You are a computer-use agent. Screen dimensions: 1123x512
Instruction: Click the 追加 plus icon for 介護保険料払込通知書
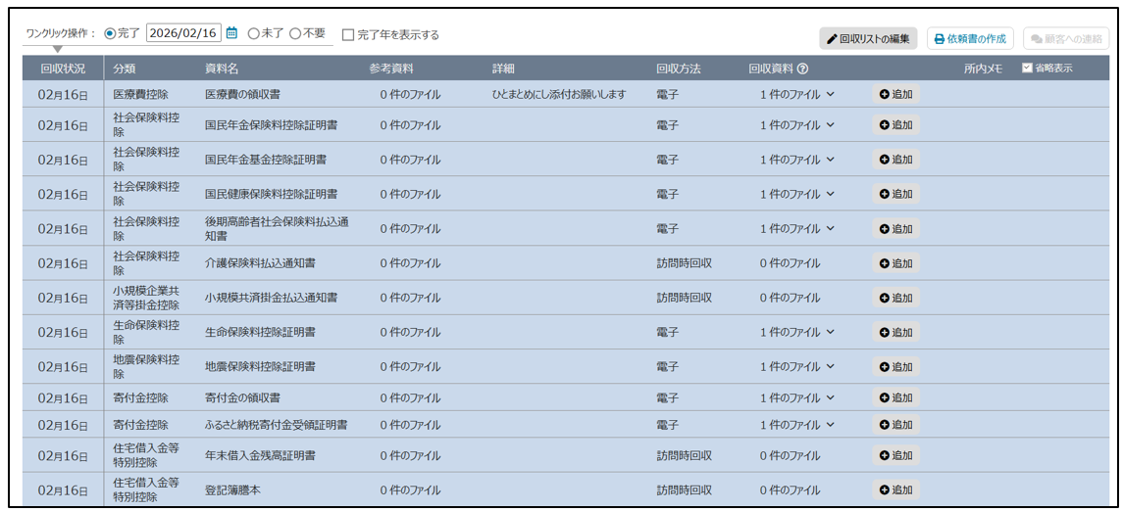click(x=885, y=263)
